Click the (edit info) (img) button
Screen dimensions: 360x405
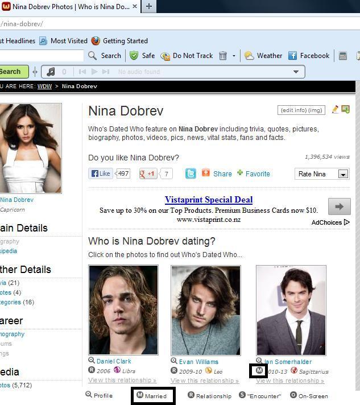click(x=301, y=110)
